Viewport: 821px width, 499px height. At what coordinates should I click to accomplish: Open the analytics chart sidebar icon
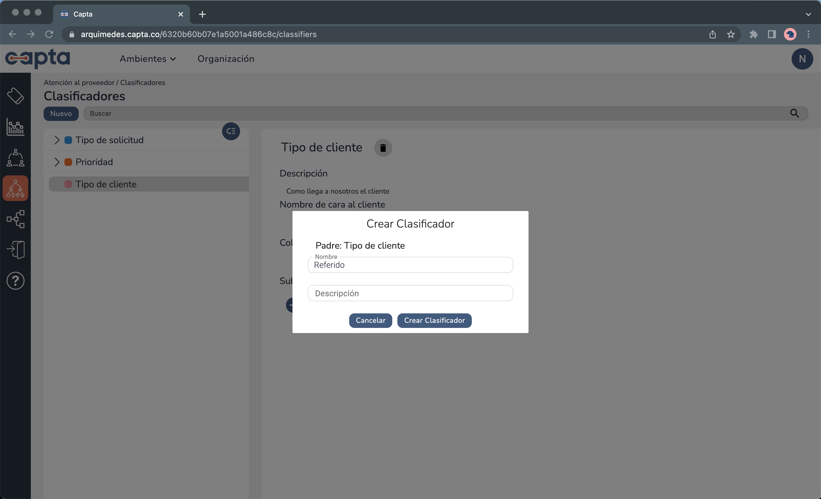(15, 127)
